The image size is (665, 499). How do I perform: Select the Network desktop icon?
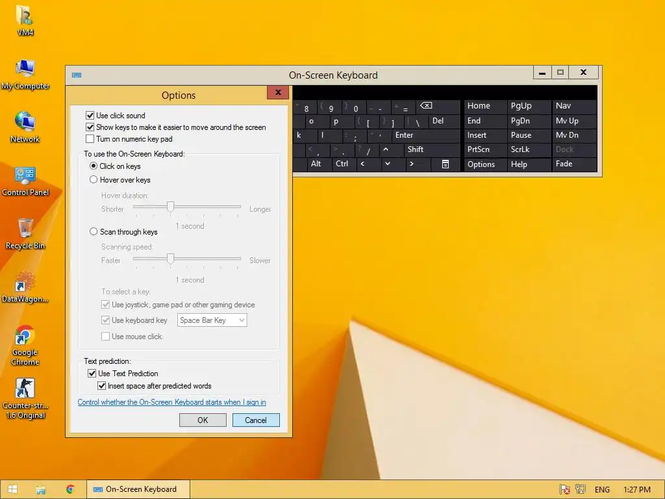coord(25,127)
